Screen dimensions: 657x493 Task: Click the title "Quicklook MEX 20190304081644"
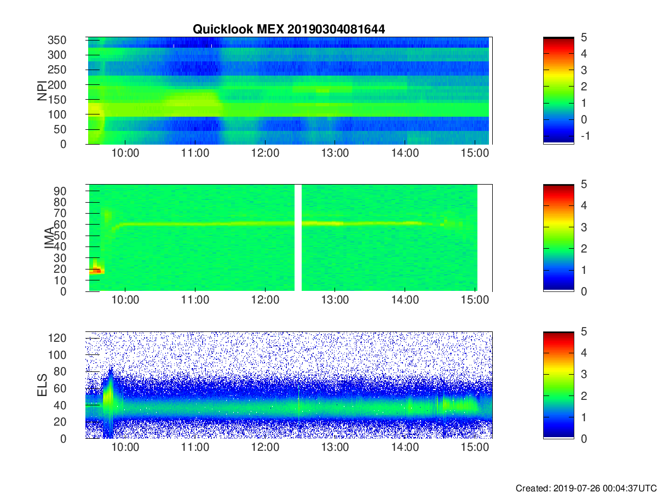pyautogui.click(x=289, y=30)
